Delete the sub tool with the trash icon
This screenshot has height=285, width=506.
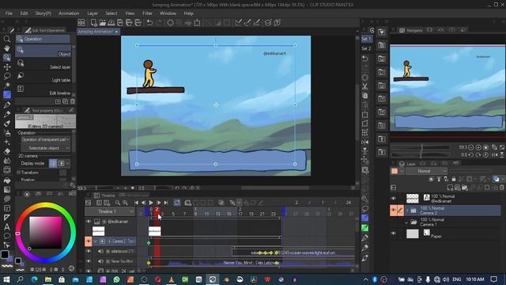point(72,101)
